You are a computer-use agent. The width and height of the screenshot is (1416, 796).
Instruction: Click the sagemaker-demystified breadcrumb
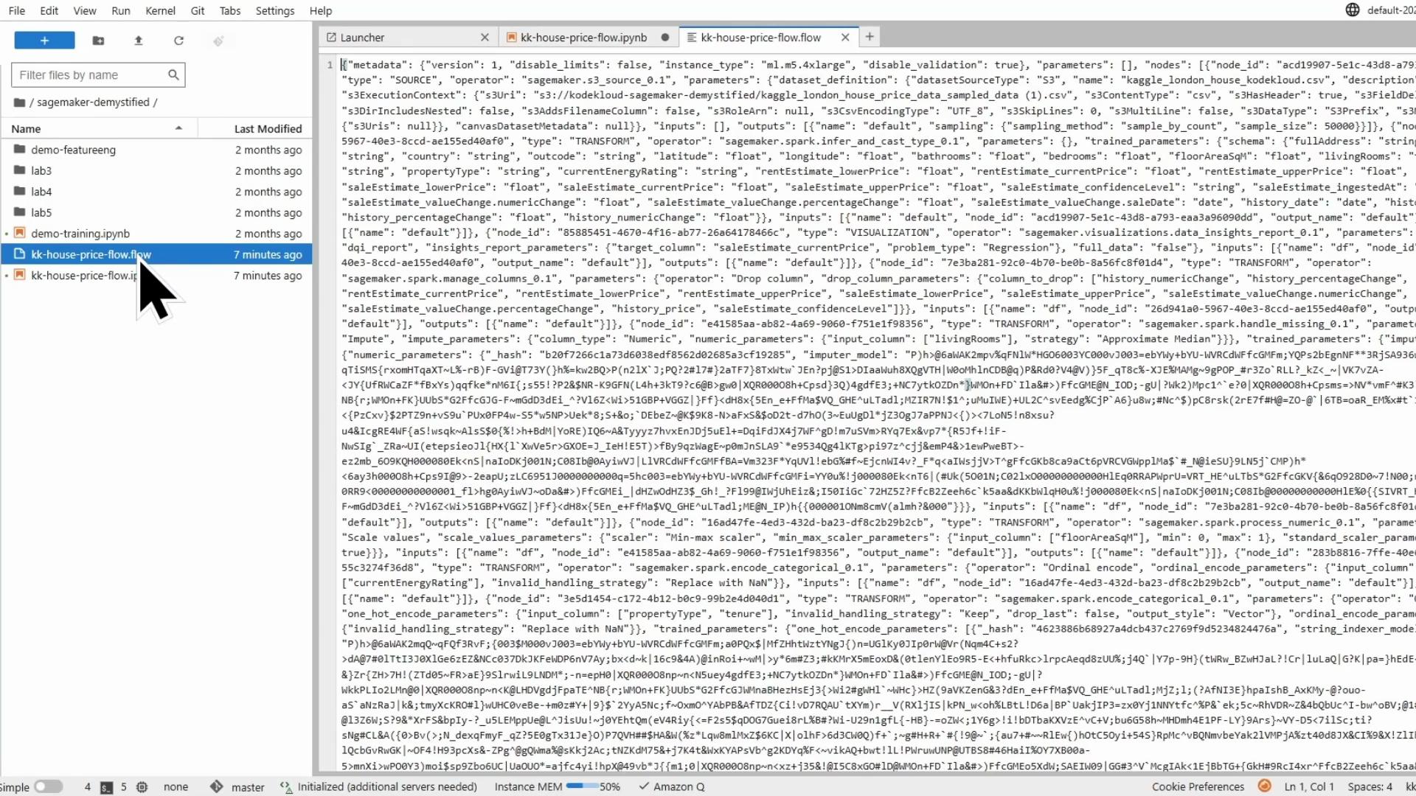click(x=93, y=102)
